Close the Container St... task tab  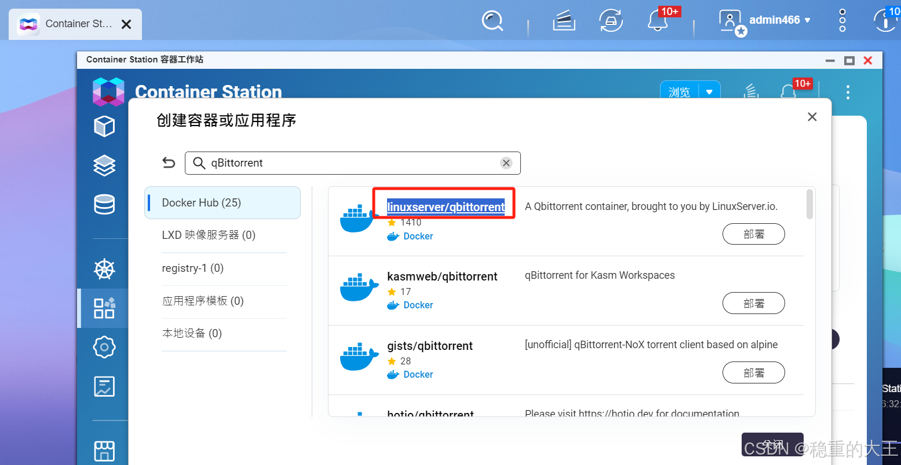pyautogui.click(x=126, y=24)
